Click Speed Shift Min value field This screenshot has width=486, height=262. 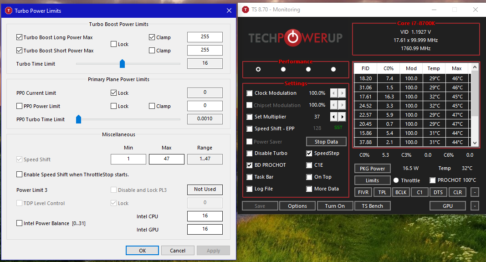tap(128, 159)
